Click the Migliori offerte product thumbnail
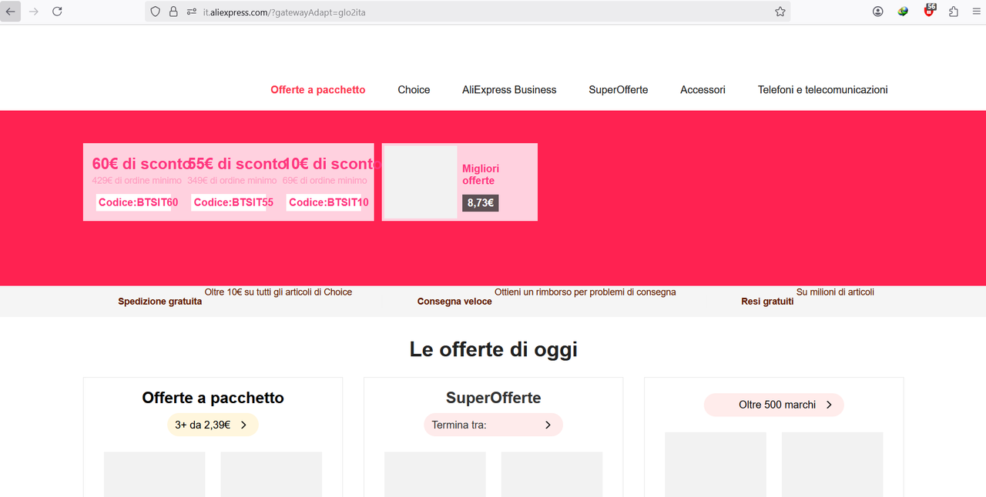This screenshot has width=986, height=497. 421,182
